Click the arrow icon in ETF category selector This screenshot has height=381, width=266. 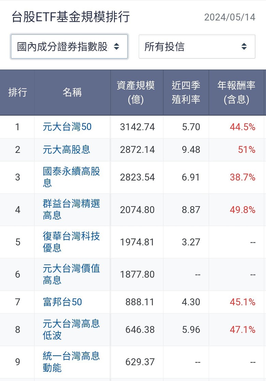pos(116,46)
